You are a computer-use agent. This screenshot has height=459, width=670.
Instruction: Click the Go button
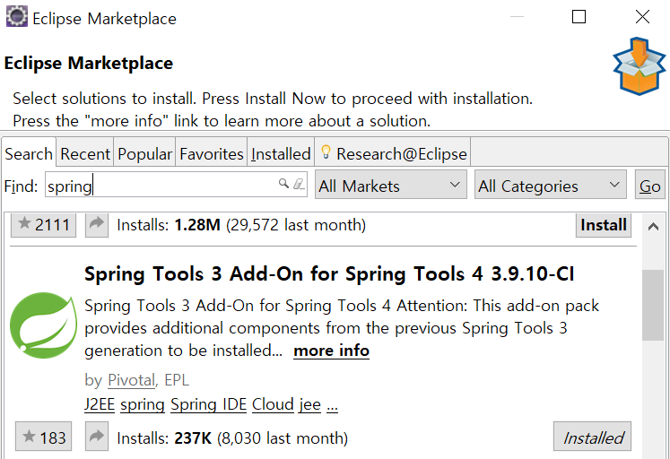650,185
